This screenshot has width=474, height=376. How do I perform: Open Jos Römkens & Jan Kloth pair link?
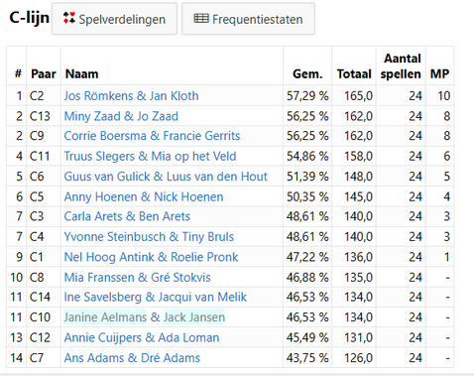click(x=131, y=96)
